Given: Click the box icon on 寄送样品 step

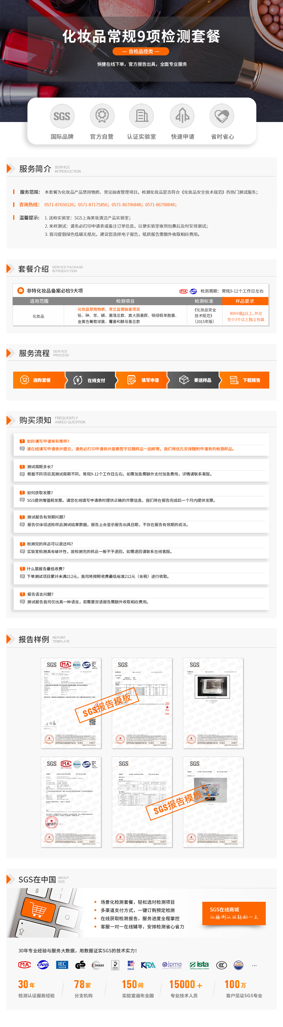Looking at the screenshot, I should click(x=184, y=380).
